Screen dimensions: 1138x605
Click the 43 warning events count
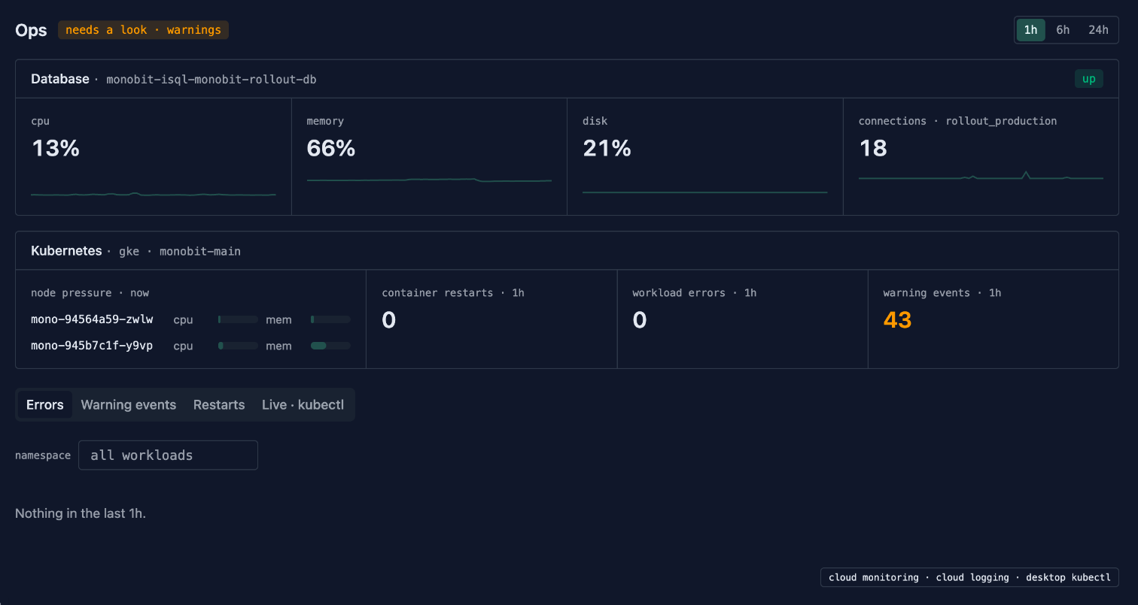(x=897, y=320)
